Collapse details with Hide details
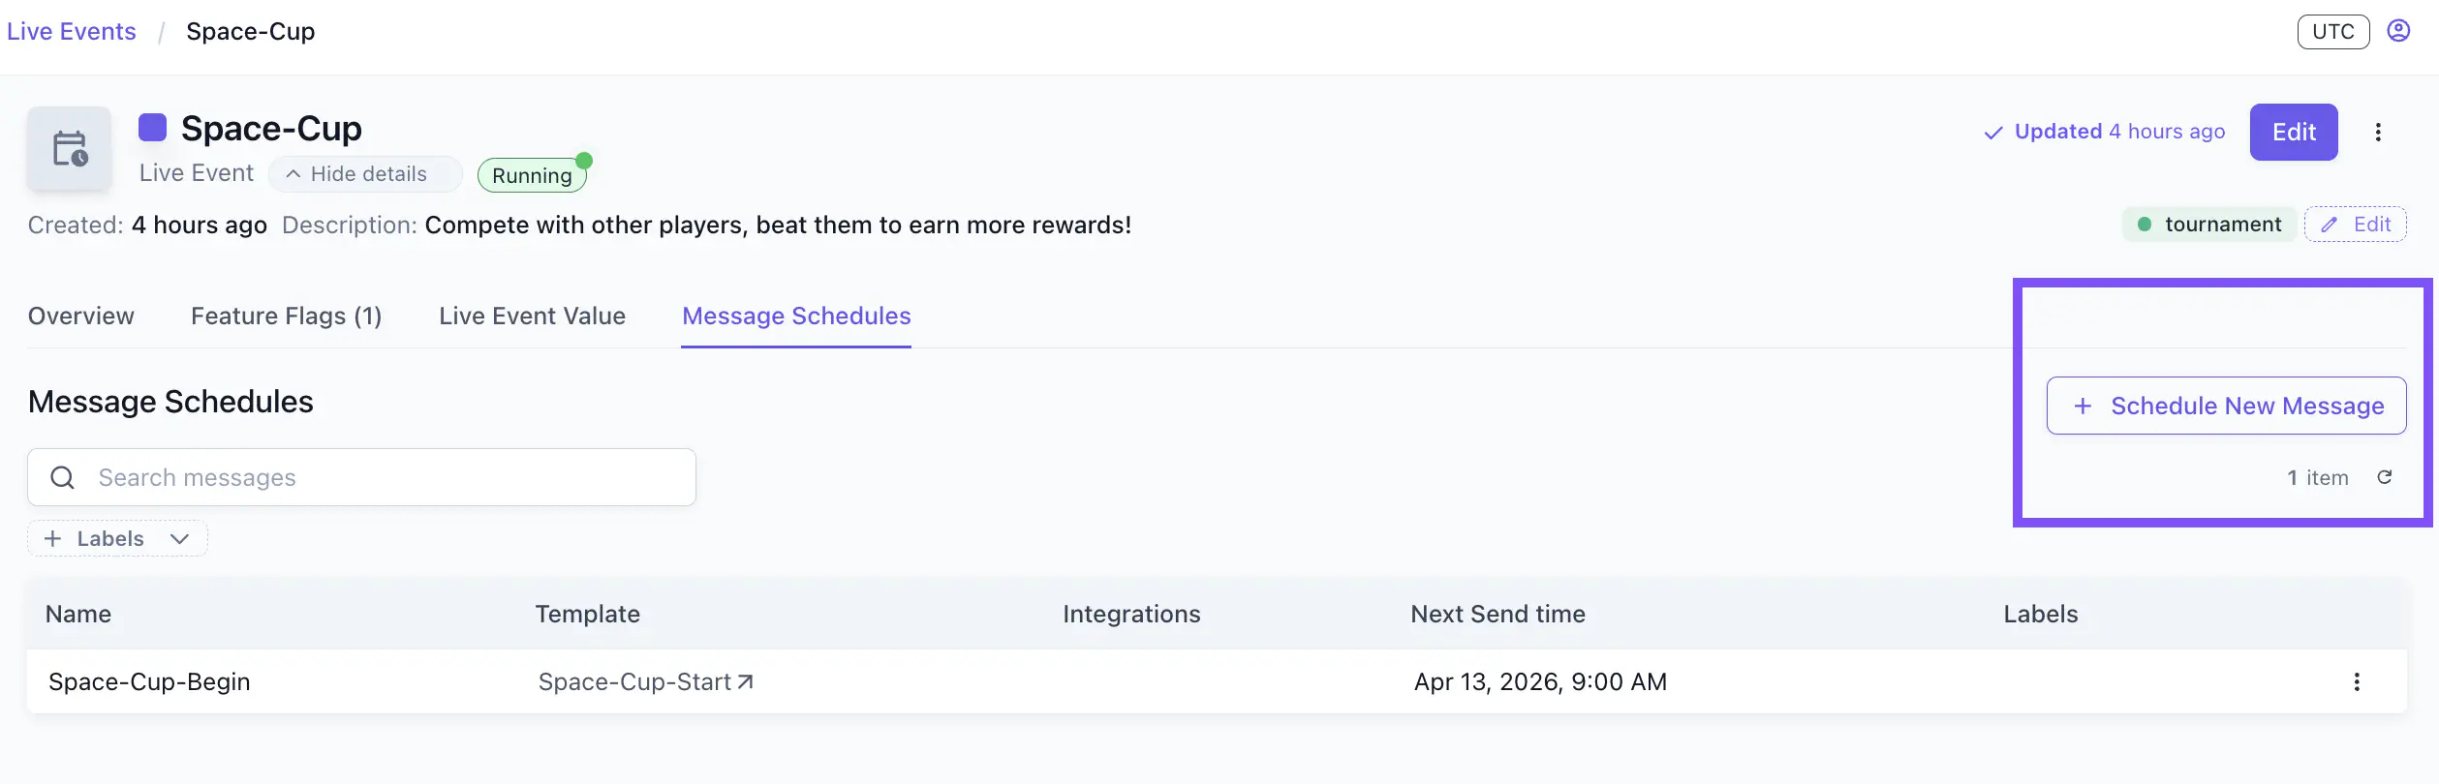This screenshot has height=784, width=2439. coord(357,174)
